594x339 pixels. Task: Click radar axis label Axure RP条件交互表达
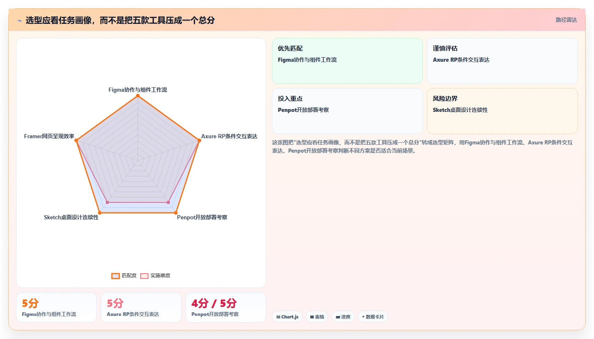pos(229,136)
